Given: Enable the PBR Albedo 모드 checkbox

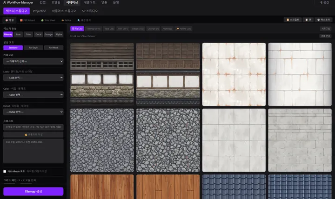Looking at the screenshot, I should pyautogui.click(x=5, y=172).
